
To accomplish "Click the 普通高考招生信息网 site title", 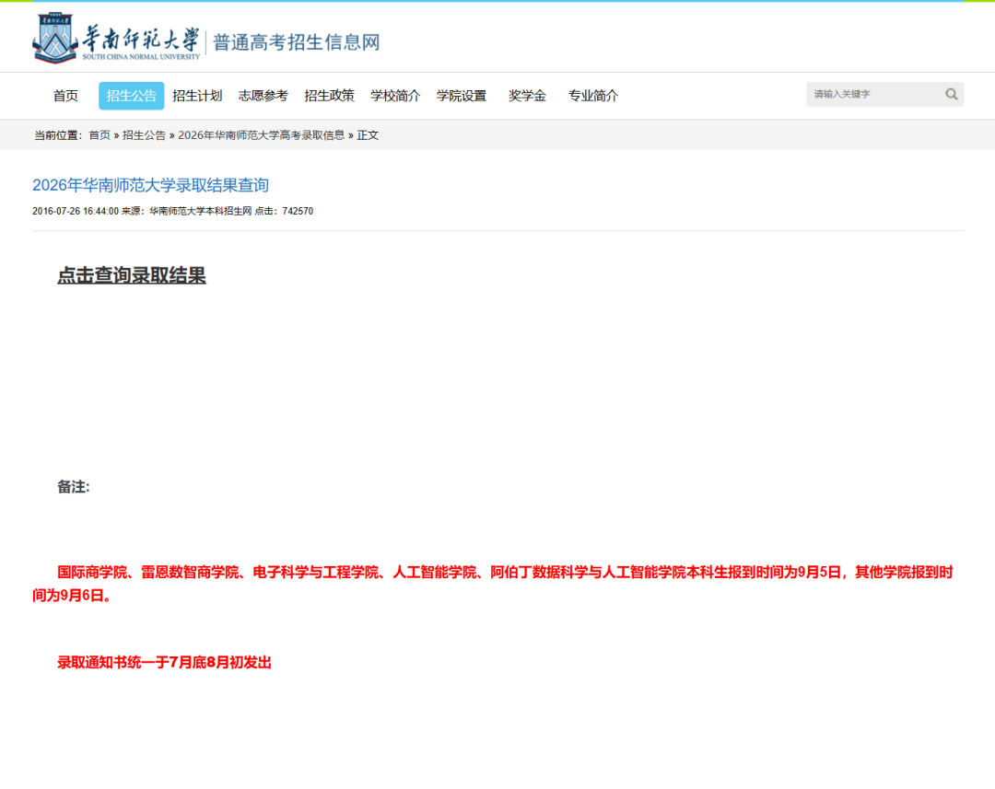I will 297,42.
